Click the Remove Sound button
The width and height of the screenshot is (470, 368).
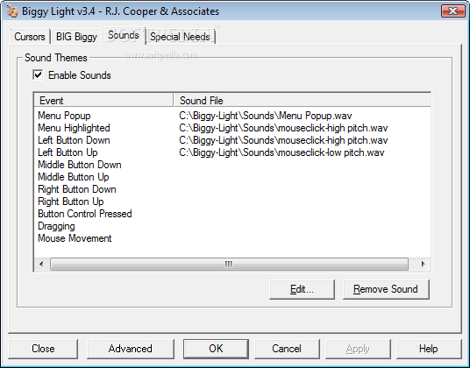pos(386,289)
